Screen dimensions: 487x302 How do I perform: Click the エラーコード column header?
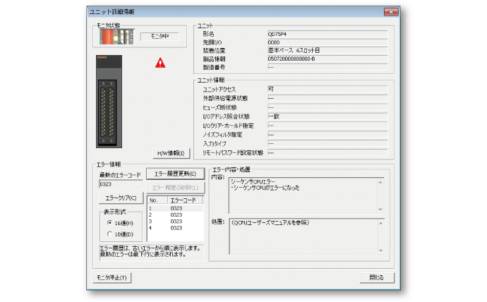(x=185, y=201)
